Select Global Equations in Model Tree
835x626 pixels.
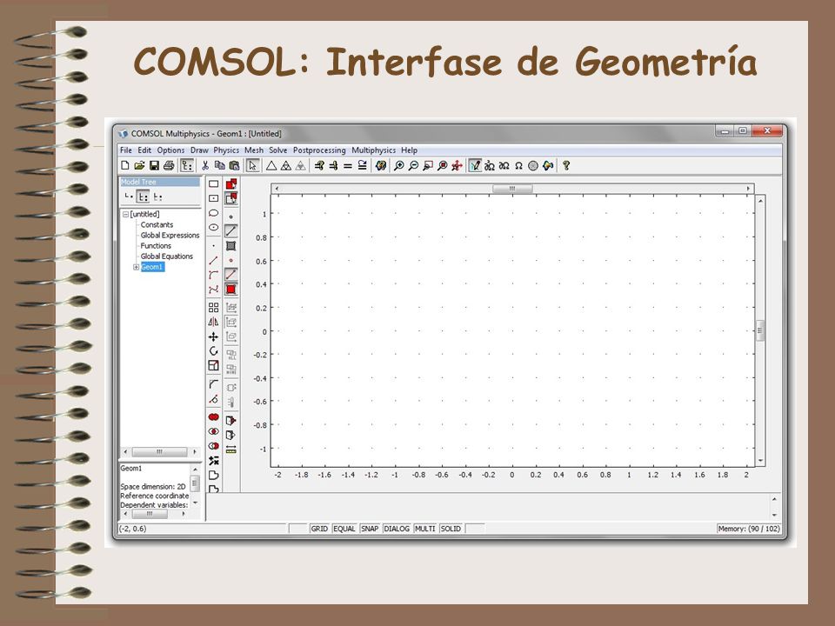pos(167,256)
